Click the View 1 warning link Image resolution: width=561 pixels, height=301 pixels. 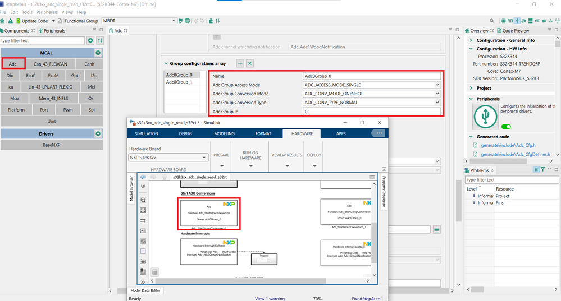[270, 299]
